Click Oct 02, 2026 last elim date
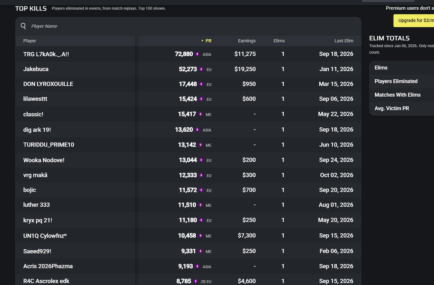Viewport: 434px width, 285px height. click(337, 175)
